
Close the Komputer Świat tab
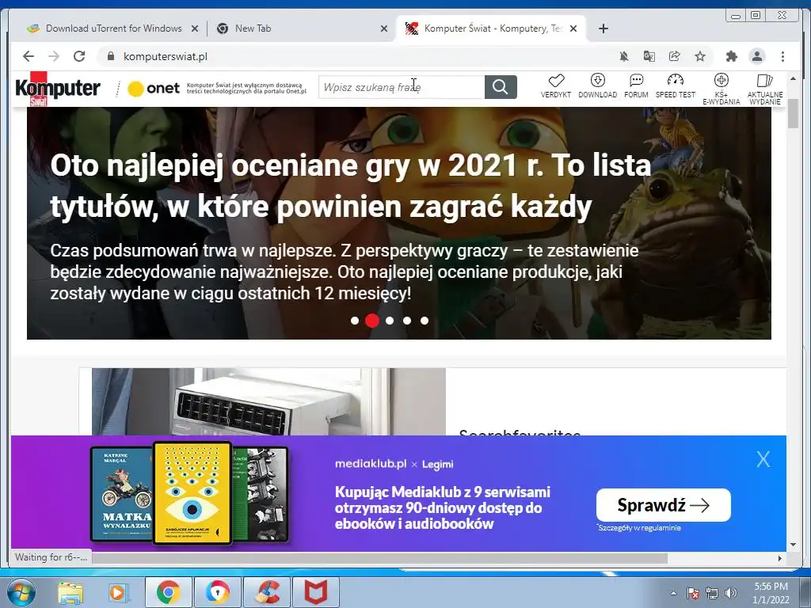573,28
